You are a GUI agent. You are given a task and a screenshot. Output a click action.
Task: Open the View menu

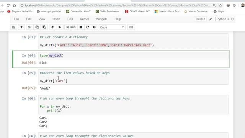click(42, 19)
